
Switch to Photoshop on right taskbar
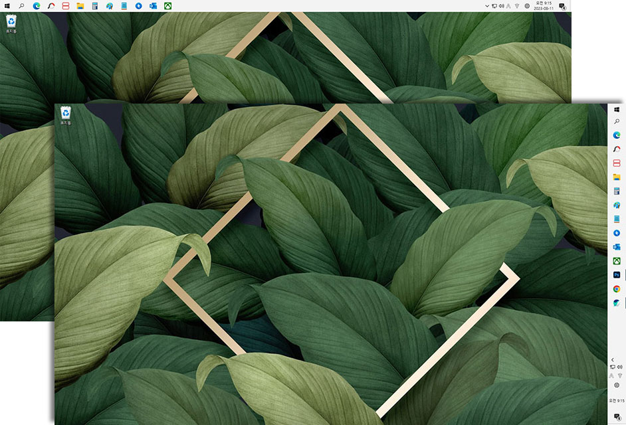617,275
